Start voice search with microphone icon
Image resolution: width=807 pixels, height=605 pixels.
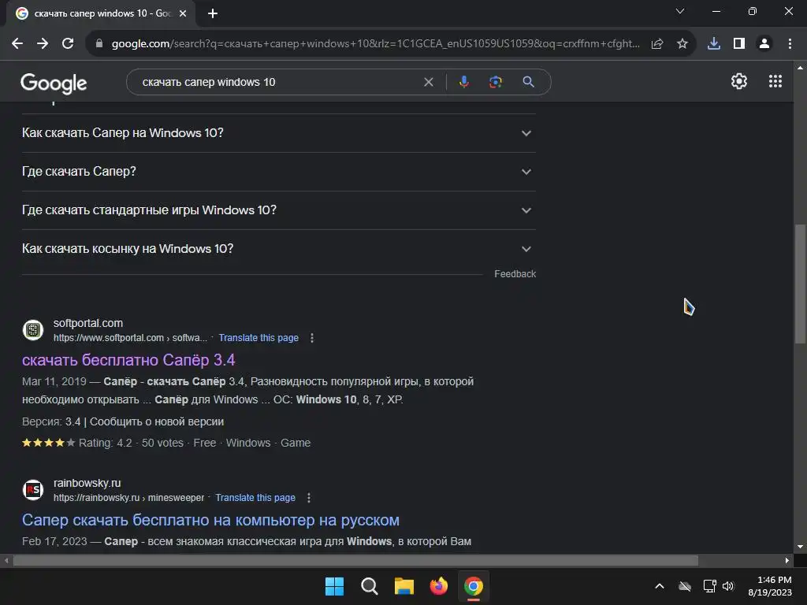tap(463, 82)
